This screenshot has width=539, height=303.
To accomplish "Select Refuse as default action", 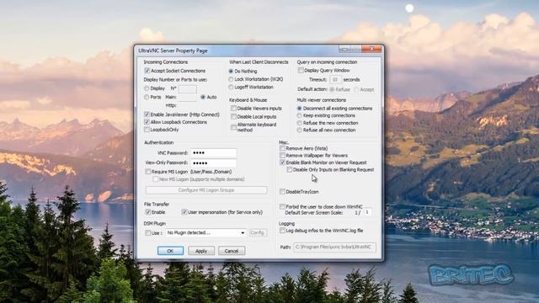I will pos(332,90).
